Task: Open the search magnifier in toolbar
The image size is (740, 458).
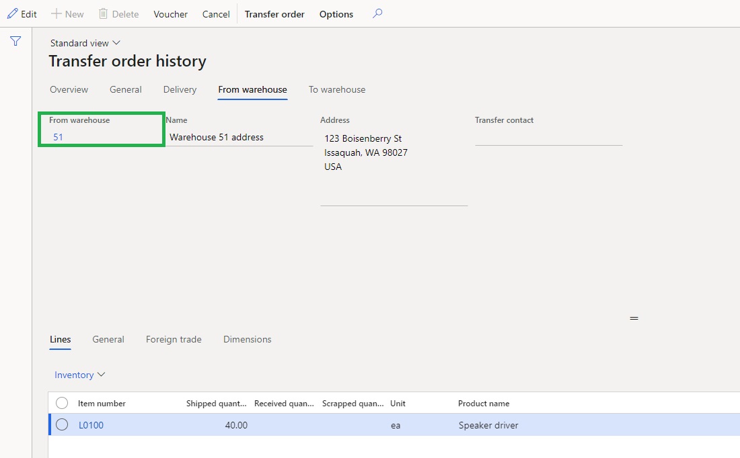Action: click(x=377, y=13)
